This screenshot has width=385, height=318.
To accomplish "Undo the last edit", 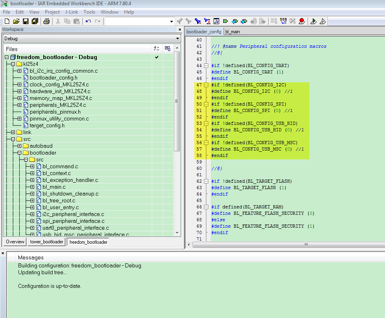I will tap(88, 21).
